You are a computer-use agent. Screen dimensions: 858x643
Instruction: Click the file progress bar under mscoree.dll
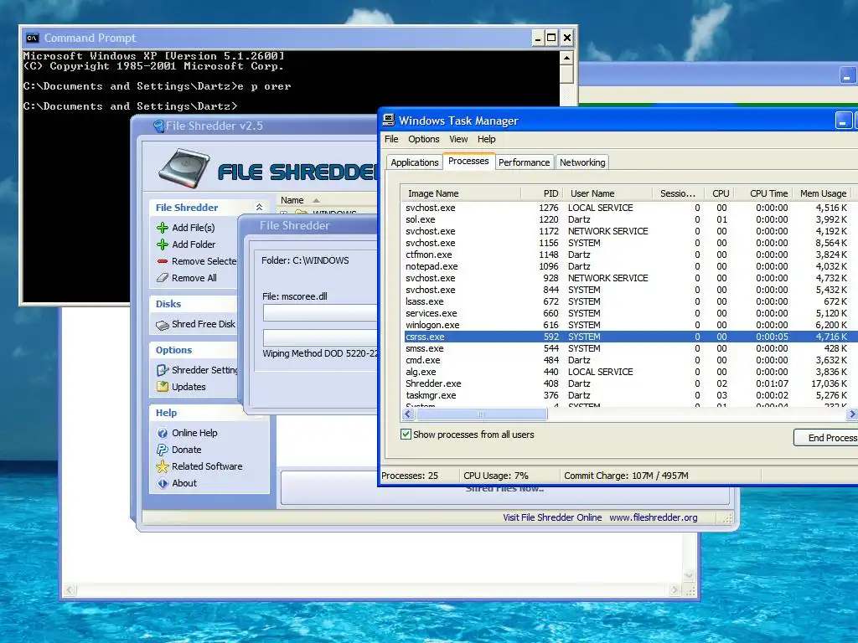pos(319,313)
